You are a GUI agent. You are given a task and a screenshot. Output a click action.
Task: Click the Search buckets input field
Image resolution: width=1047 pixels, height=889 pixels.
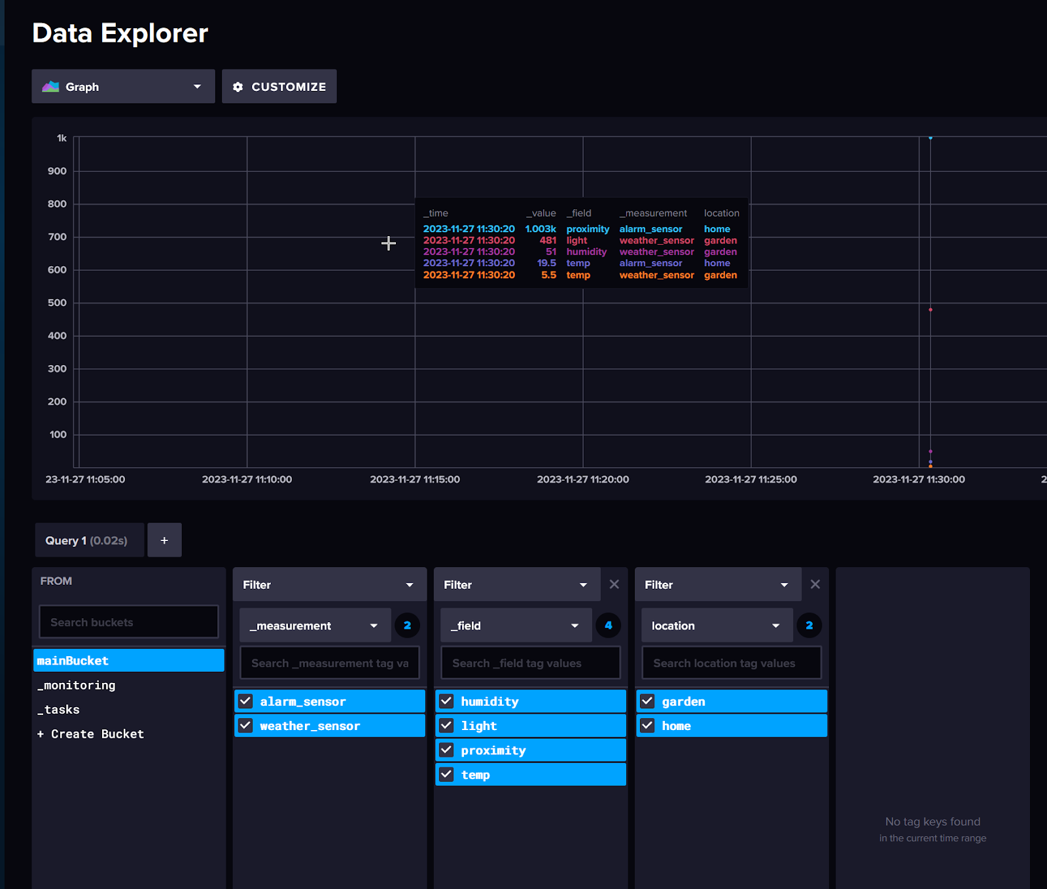point(129,621)
